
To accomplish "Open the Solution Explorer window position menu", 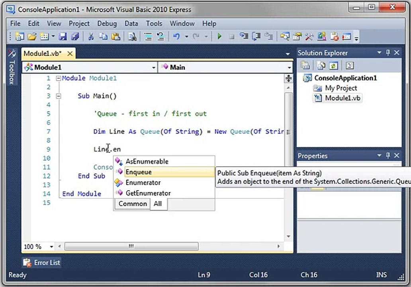I will 379,53.
